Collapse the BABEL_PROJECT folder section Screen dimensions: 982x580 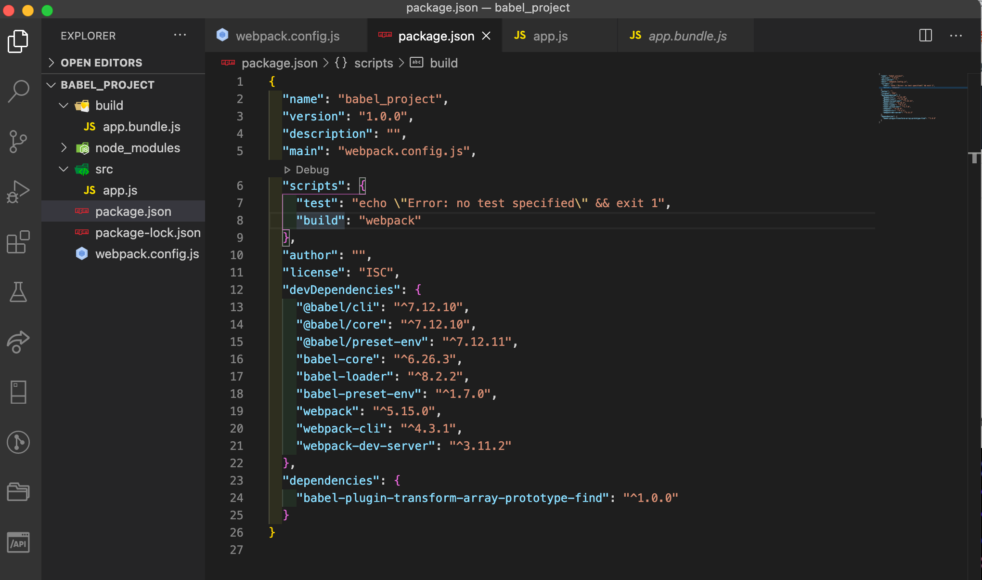click(52, 85)
